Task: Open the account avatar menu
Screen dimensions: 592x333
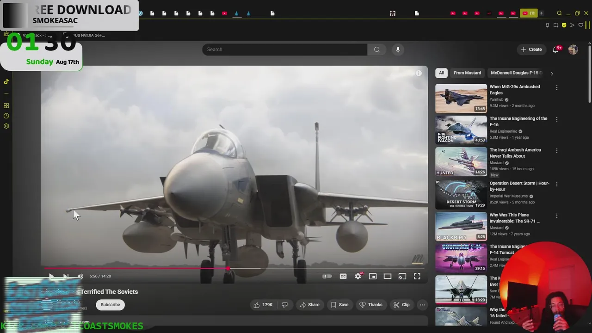Action: [x=573, y=49]
